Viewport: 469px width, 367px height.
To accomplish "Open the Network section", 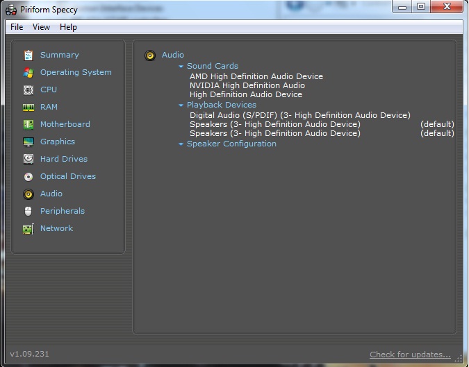I will pos(56,228).
